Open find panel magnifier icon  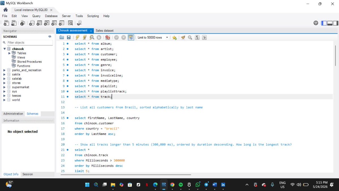click(x=190, y=37)
